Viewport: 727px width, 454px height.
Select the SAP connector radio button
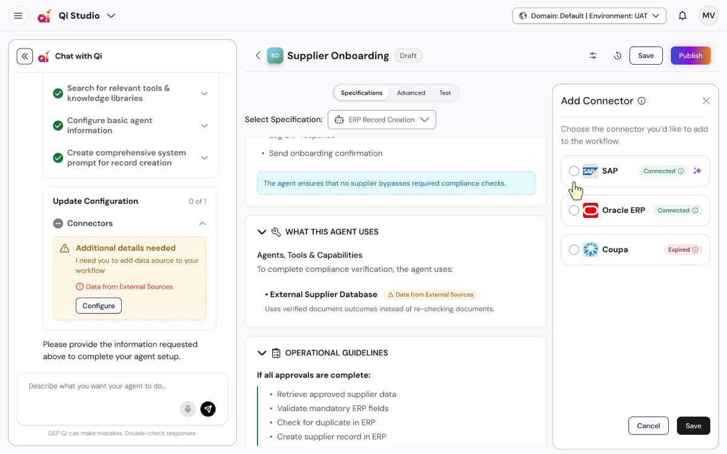click(x=574, y=171)
